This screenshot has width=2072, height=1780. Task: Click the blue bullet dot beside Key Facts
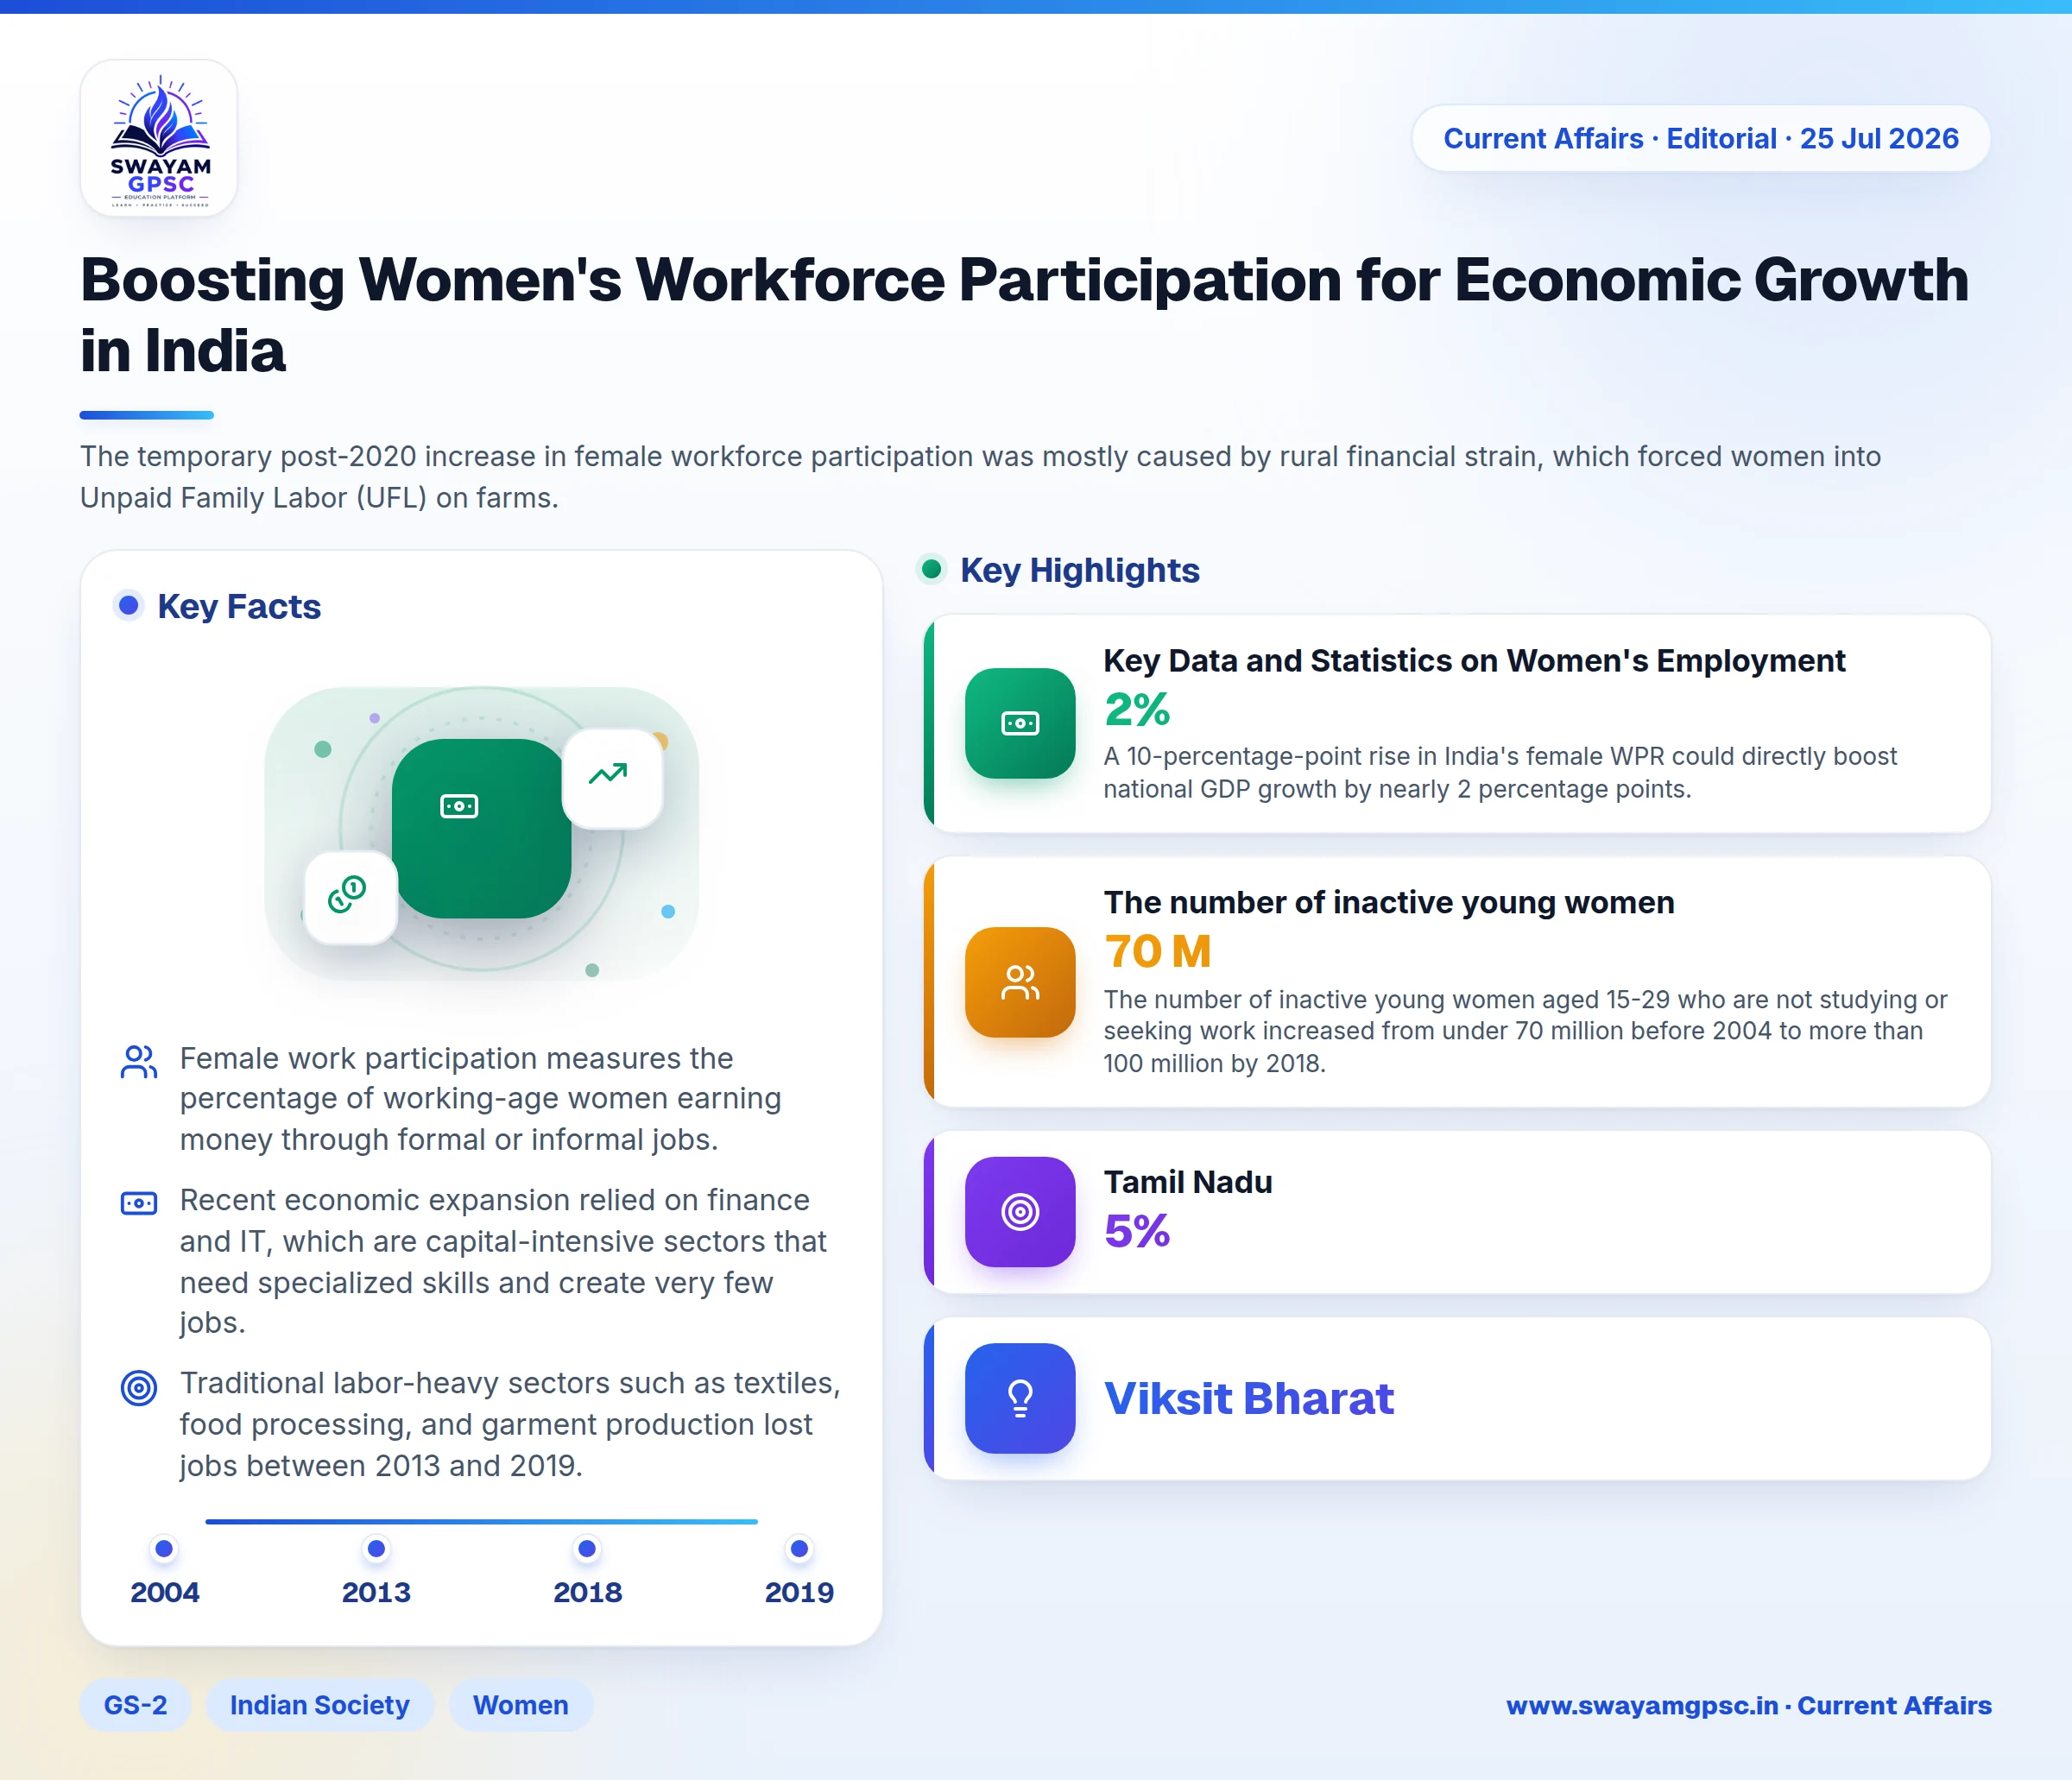pos(128,605)
